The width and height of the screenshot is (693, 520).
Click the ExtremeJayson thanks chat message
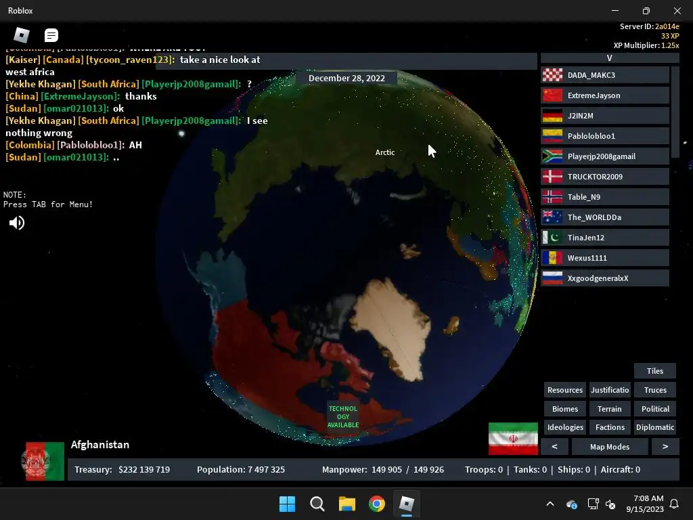point(81,96)
